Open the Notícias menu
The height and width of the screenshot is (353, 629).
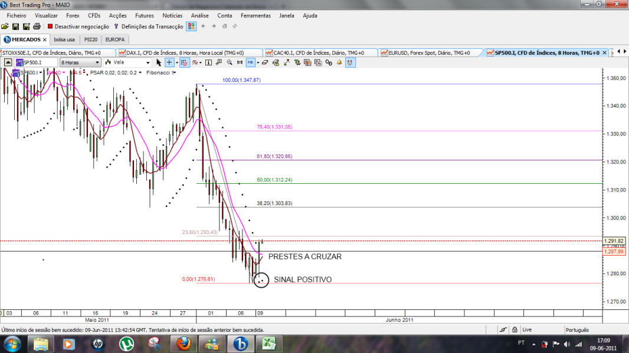click(172, 16)
